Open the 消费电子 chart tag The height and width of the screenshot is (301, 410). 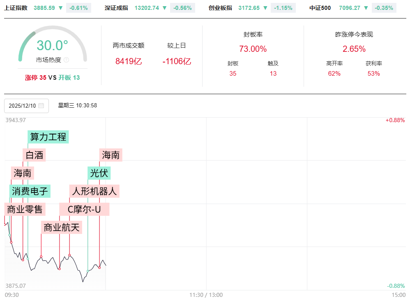coord(30,191)
